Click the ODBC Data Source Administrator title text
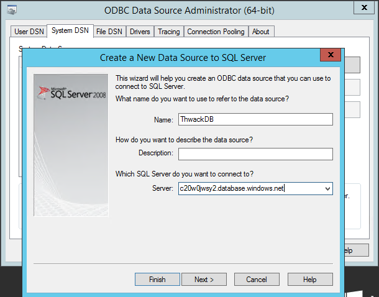379x297 pixels. (189, 11)
